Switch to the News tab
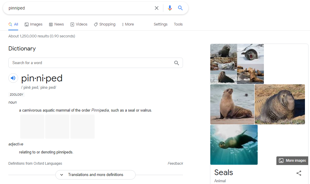This screenshot has width=310, height=184. pyautogui.click(x=56, y=24)
